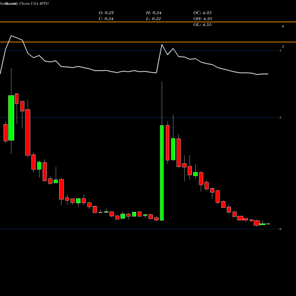This screenshot has height=296, width=296.
Task: Click the 'OC: 4.35' value
Action: [x=202, y=13]
